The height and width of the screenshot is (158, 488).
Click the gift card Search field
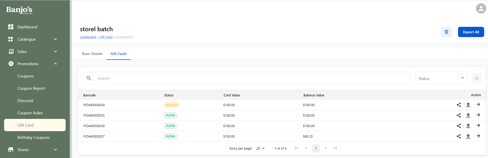pyautogui.click(x=251, y=78)
